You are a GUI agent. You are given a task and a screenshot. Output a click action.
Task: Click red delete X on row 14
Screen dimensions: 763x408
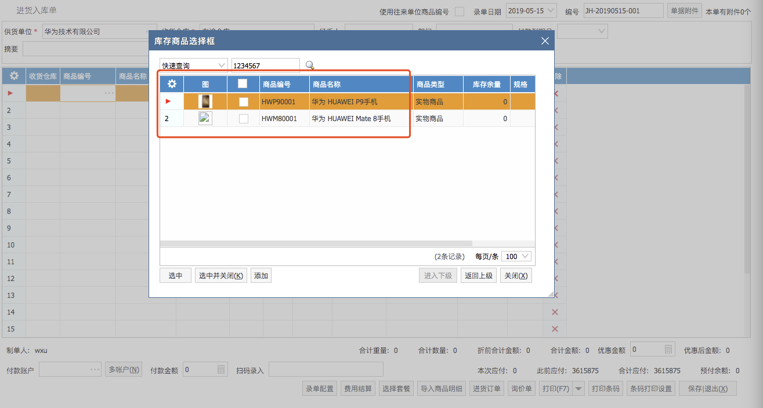555,312
